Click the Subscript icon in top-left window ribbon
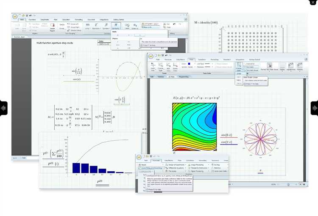This screenshot has width=318, height=216. coord(135,26)
